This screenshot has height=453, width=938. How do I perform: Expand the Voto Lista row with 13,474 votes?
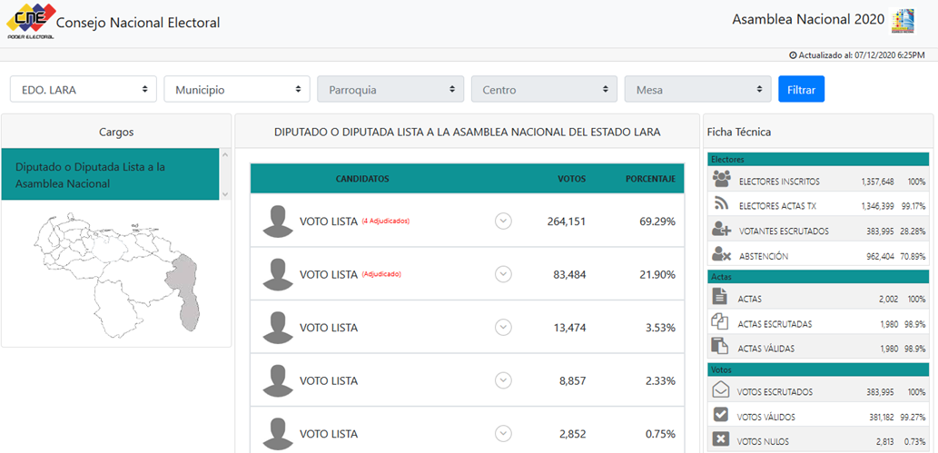click(x=503, y=327)
